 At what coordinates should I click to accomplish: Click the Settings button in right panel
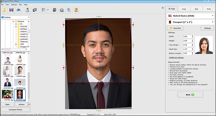pos(207,28)
